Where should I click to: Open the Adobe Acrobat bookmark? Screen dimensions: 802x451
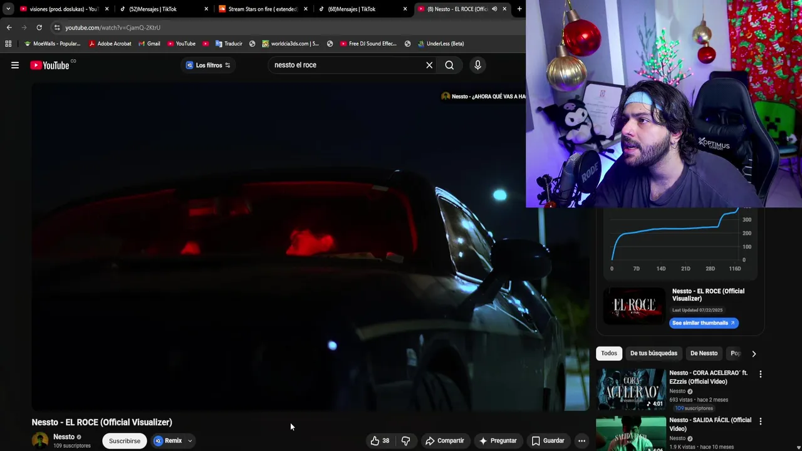pos(110,44)
